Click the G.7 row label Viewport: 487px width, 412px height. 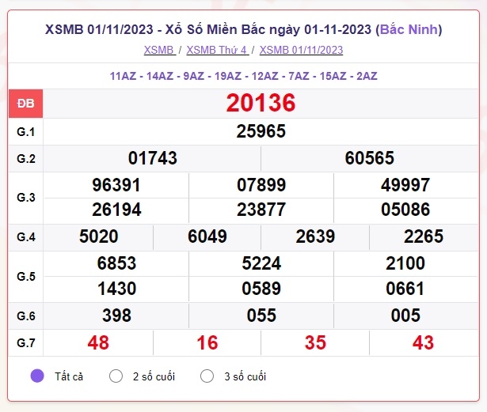26,343
